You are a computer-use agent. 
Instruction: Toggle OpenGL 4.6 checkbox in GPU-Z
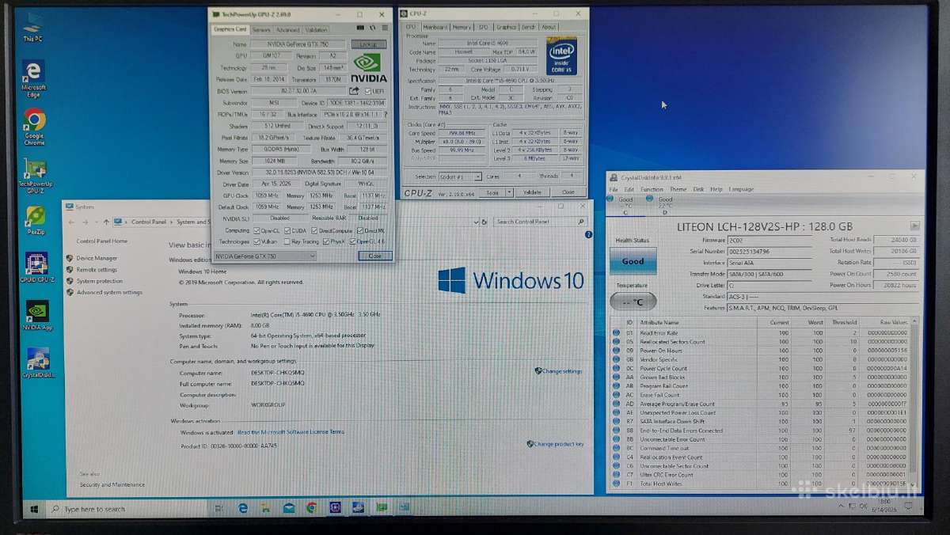coord(351,241)
